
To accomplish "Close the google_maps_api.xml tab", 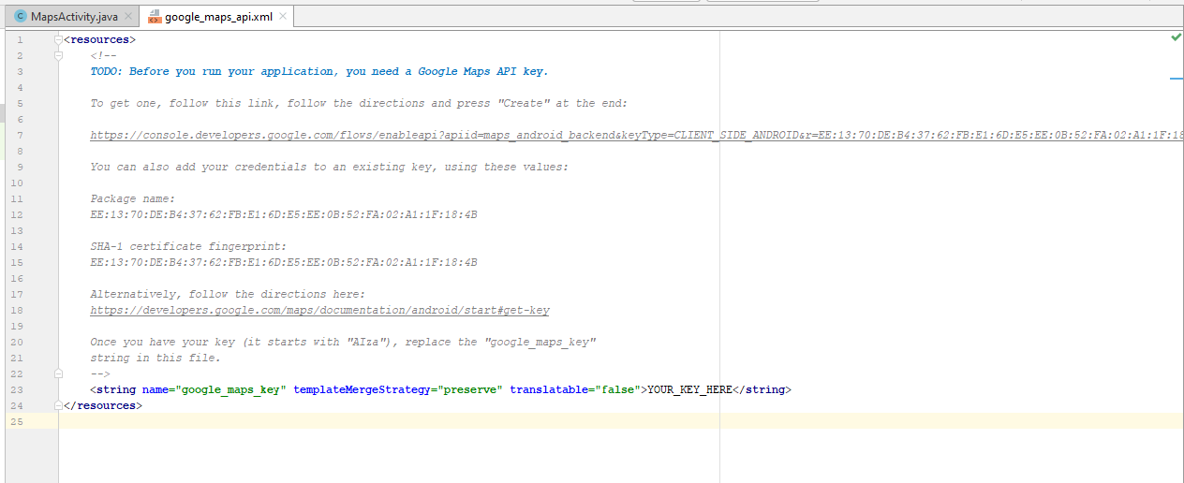I will pyautogui.click(x=283, y=17).
